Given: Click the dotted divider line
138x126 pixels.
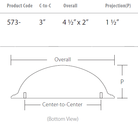Looking at the screenshot, I should click(69, 47).
